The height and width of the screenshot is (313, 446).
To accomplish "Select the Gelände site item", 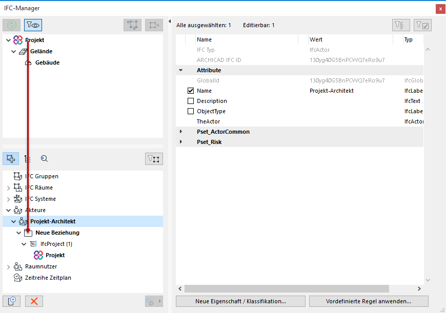I will pos(41,51).
